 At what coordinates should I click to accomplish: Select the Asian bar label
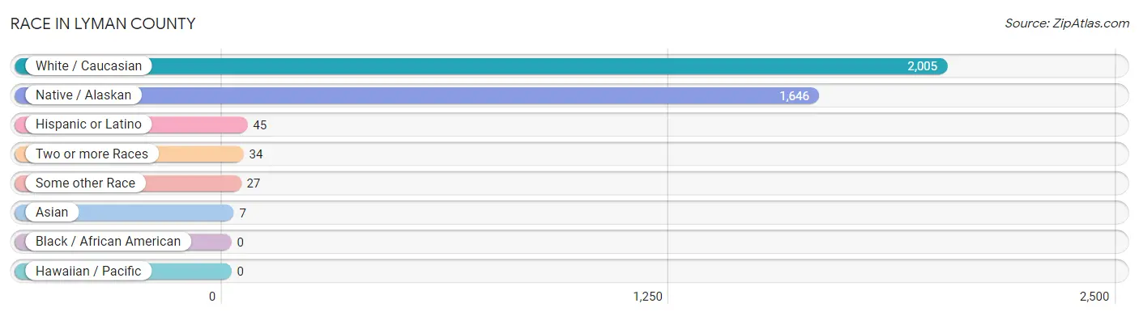coord(52,212)
